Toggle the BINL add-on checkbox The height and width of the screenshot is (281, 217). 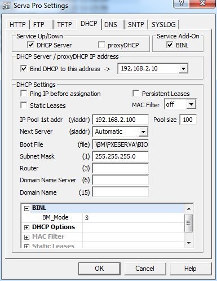tap(170, 45)
